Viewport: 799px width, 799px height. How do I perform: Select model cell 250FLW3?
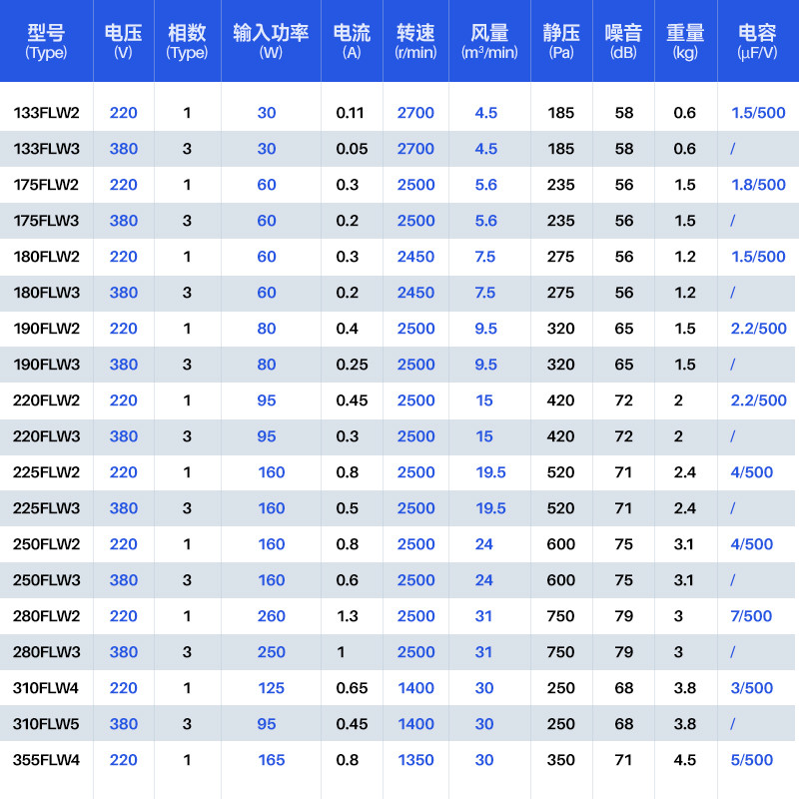coord(46,580)
